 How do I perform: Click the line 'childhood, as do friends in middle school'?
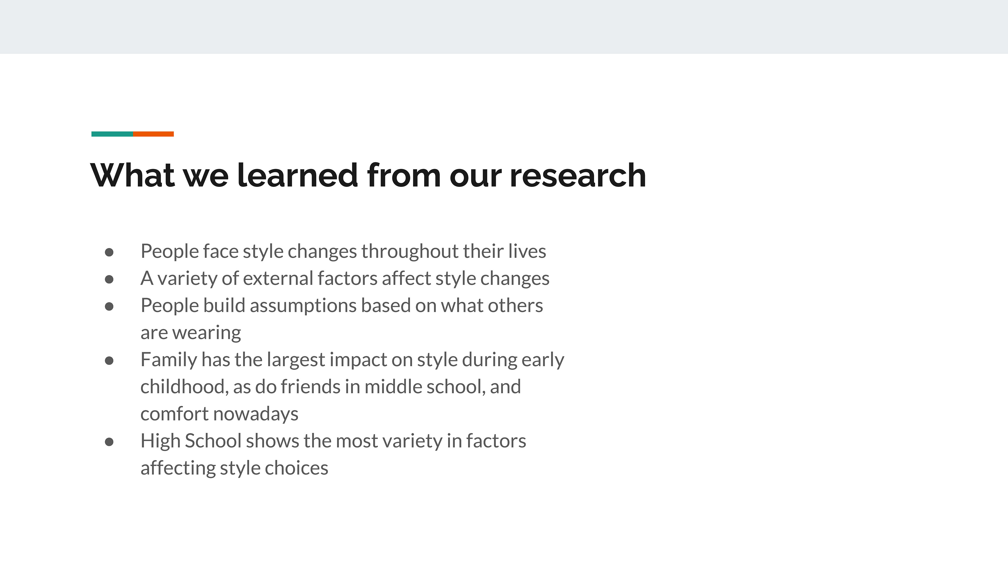tap(331, 387)
